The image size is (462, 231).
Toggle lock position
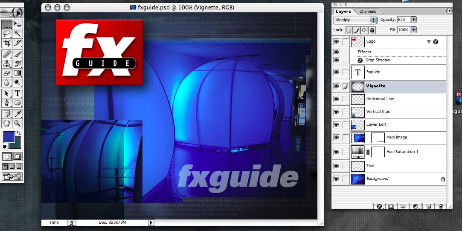pos(364,30)
